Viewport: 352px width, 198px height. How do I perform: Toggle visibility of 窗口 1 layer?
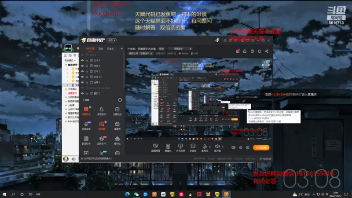tap(82, 93)
